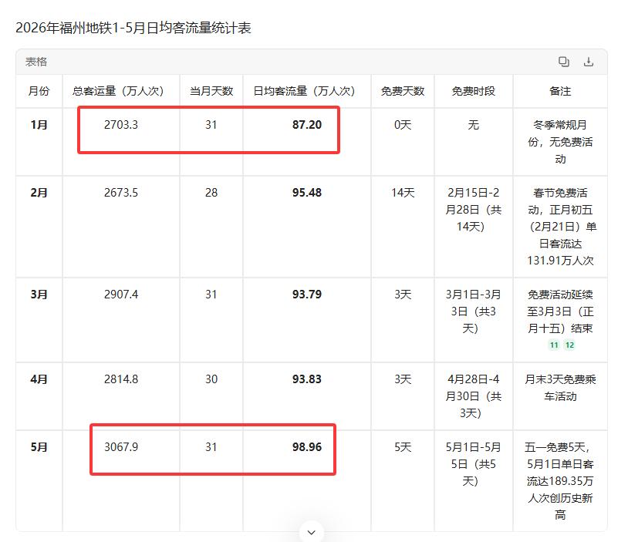
Task: Click the value 2703.3
Action: (121, 125)
